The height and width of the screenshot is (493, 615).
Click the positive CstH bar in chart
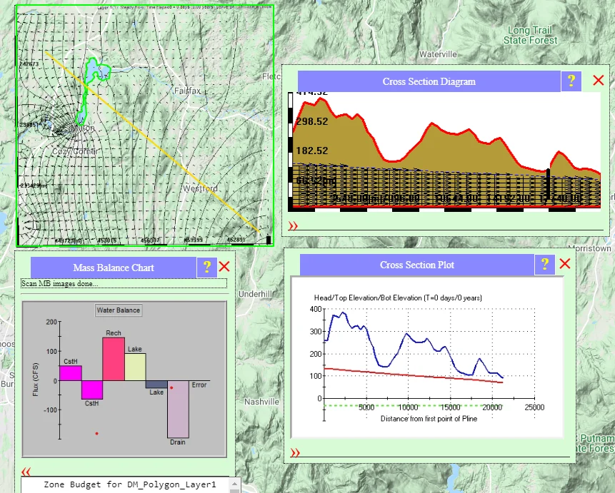[71, 373]
